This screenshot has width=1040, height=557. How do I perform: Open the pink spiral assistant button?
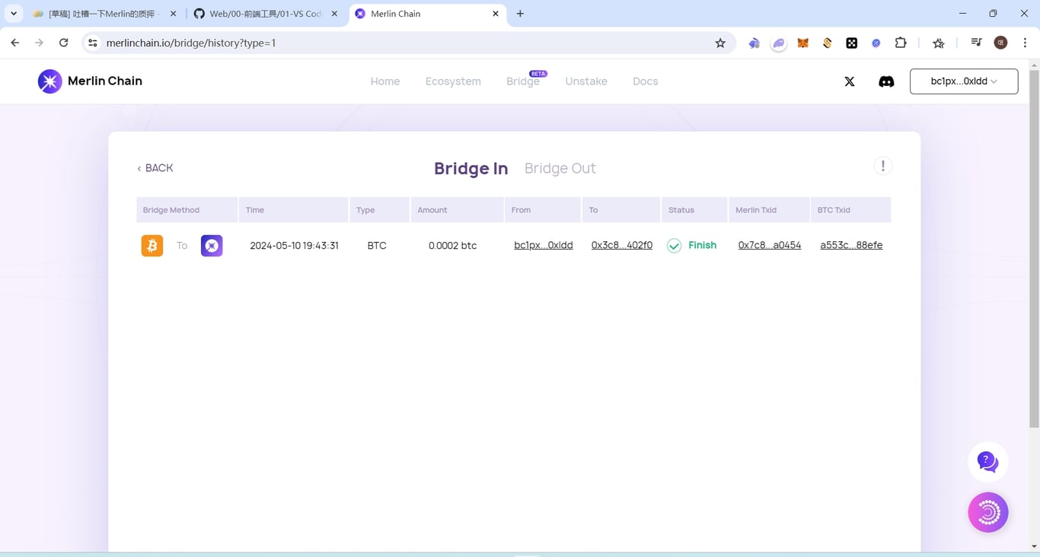988,513
